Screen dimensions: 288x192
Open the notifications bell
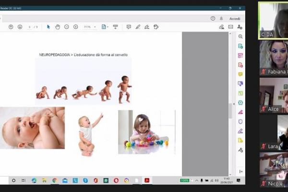click(x=221, y=18)
